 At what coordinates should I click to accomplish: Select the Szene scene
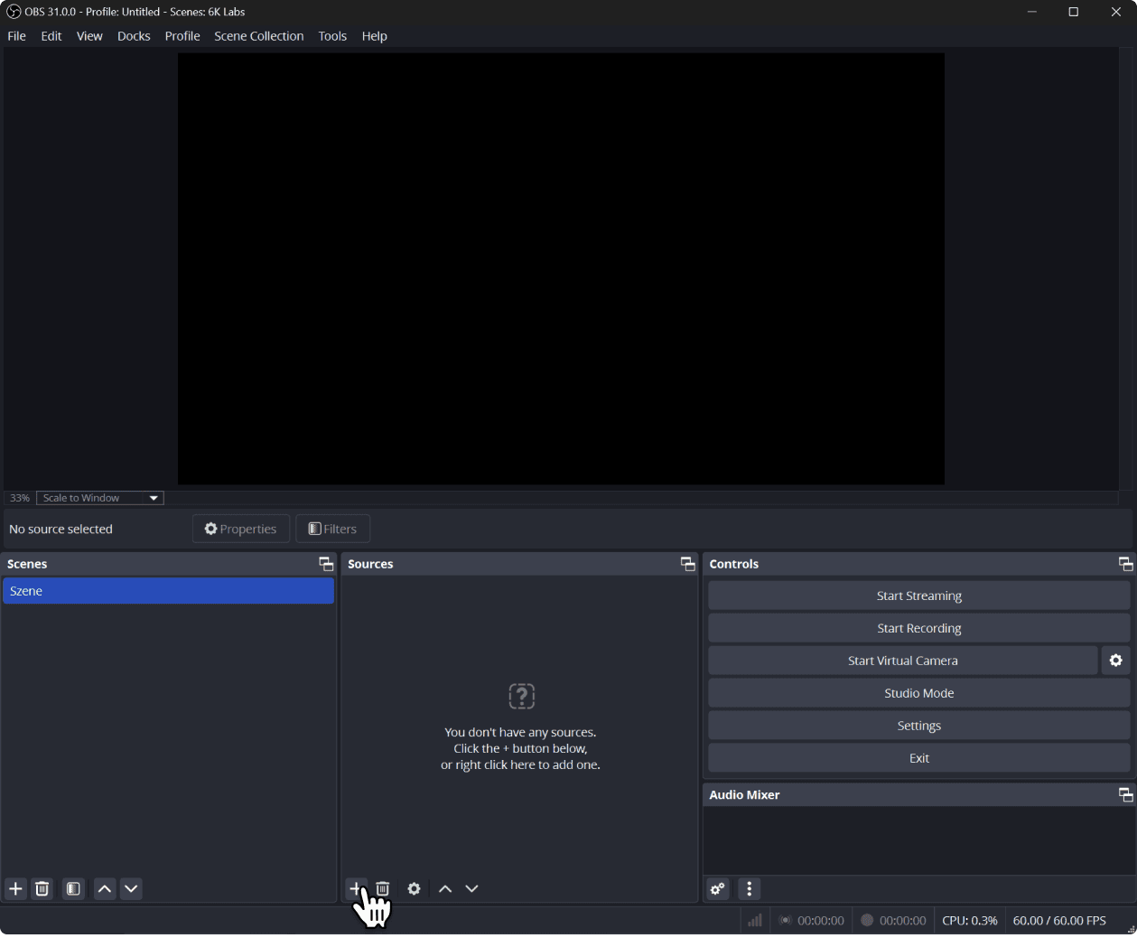(168, 591)
